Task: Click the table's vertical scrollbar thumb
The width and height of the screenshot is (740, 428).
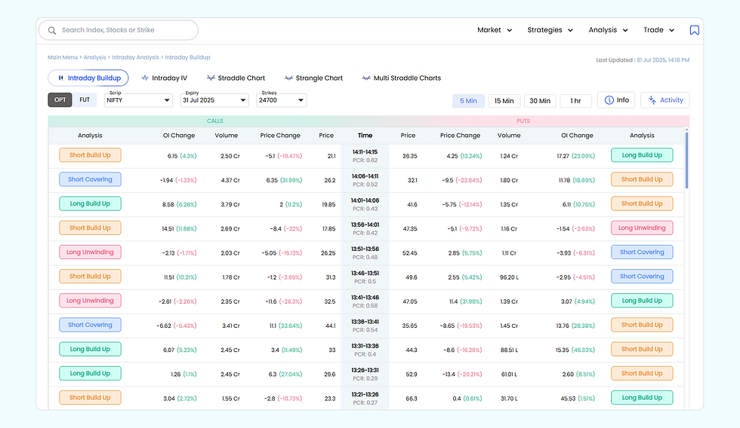Action: pyautogui.click(x=686, y=160)
